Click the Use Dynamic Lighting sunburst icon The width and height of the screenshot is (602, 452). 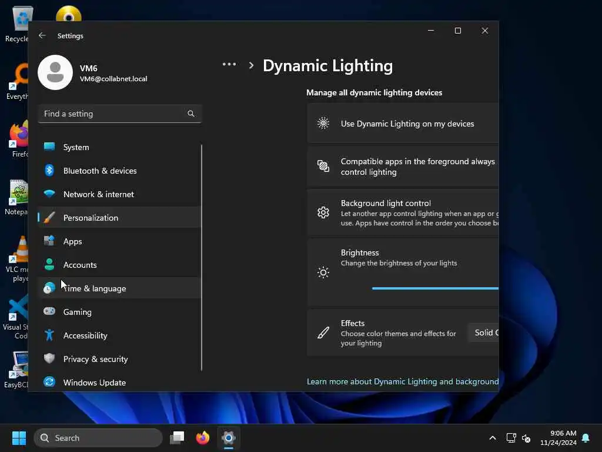[x=323, y=123]
